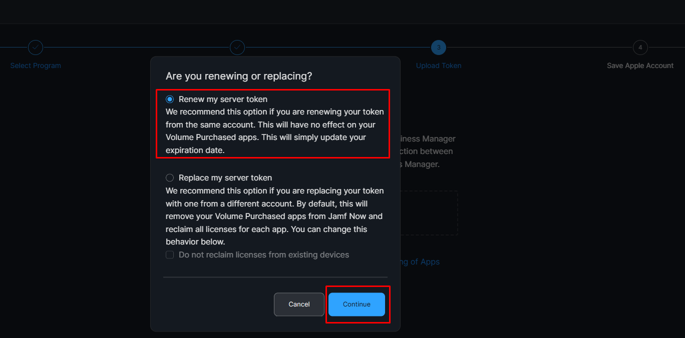Click "Do not reclaim licenses from existing devices" text
The image size is (685, 338).
(264, 255)
